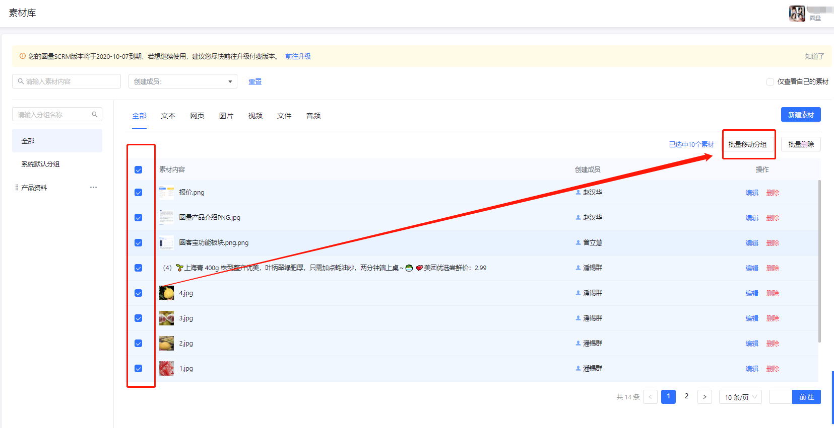
Task: Click the 1.jpg red fruit thumbnail
Action: click(166, 369)
